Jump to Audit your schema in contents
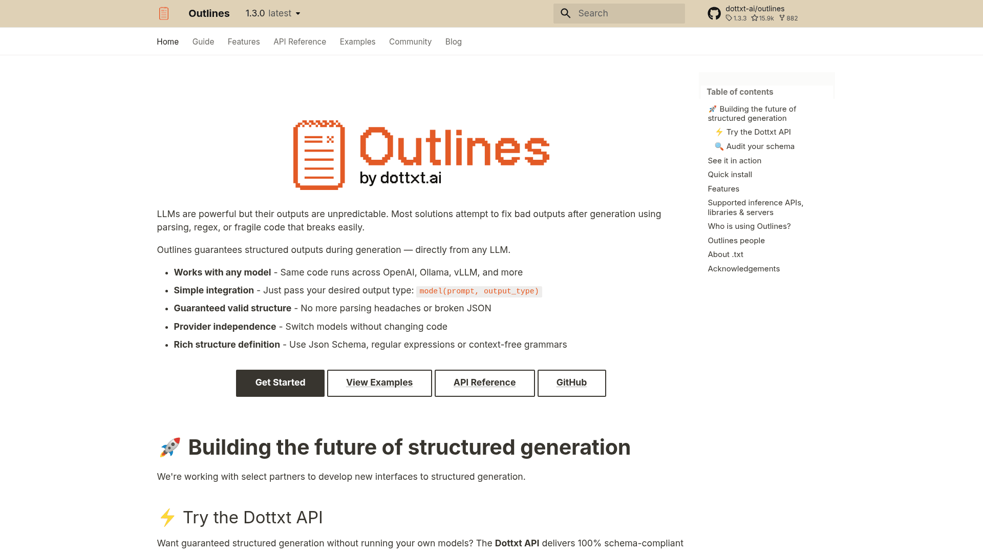The width and height of the screenshot is (983, 553). tap(755, 146)
